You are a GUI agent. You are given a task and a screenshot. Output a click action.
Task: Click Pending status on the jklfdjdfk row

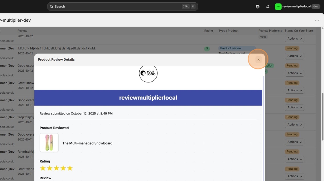292,48
